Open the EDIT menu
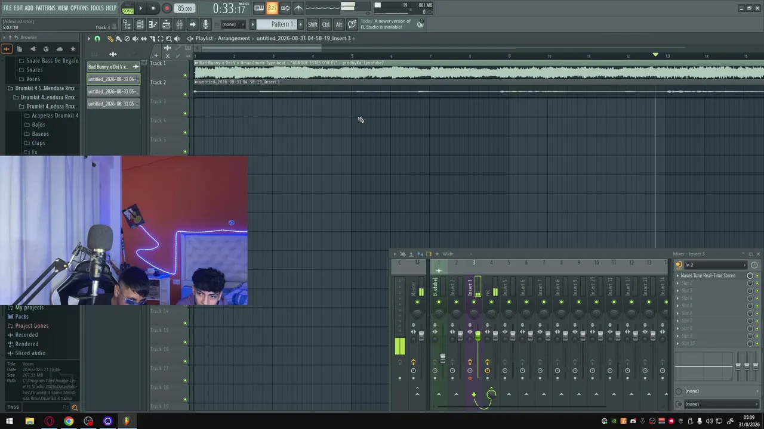This screenshot has width=764, height=429. coord(19,8)
